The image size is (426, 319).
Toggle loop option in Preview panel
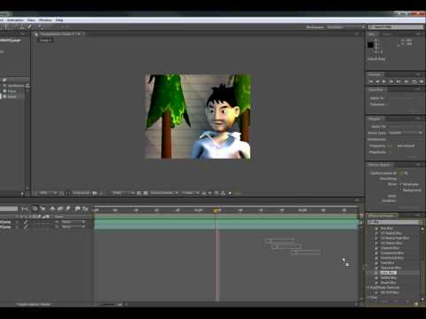414,82
